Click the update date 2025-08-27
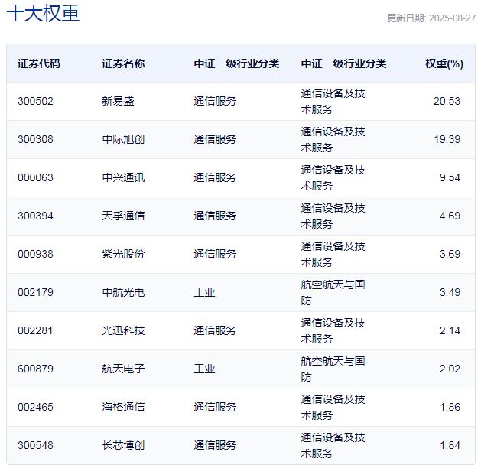The image size is (481, 468). click(452, 18)
